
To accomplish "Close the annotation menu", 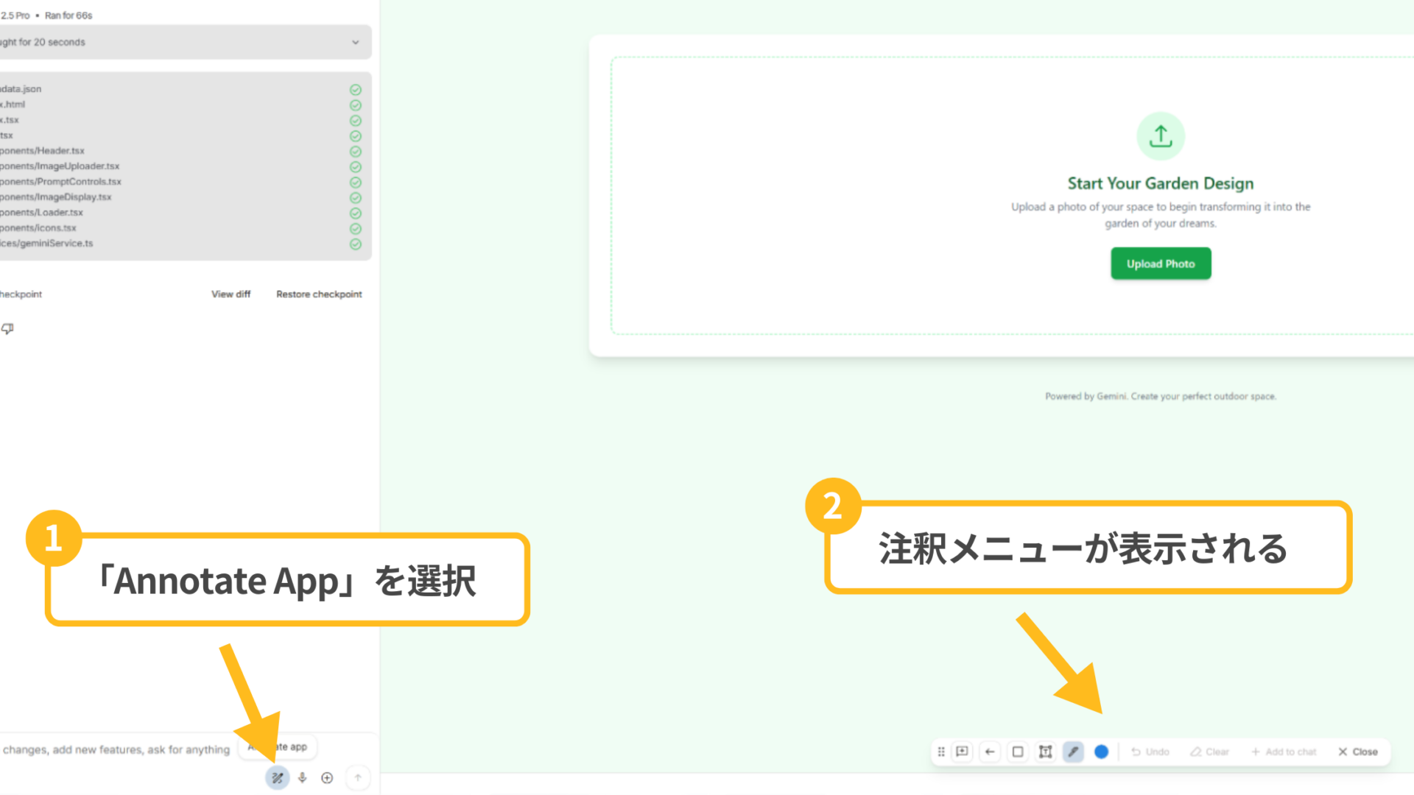I will 1359,752.
